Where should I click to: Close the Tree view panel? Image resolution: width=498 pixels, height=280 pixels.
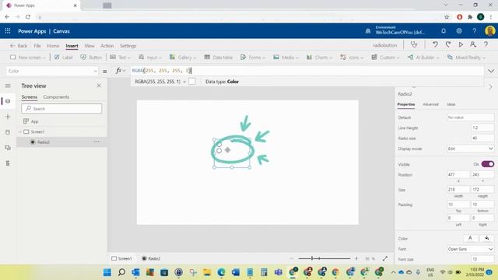pyautogui.click(x=99, y=86)
